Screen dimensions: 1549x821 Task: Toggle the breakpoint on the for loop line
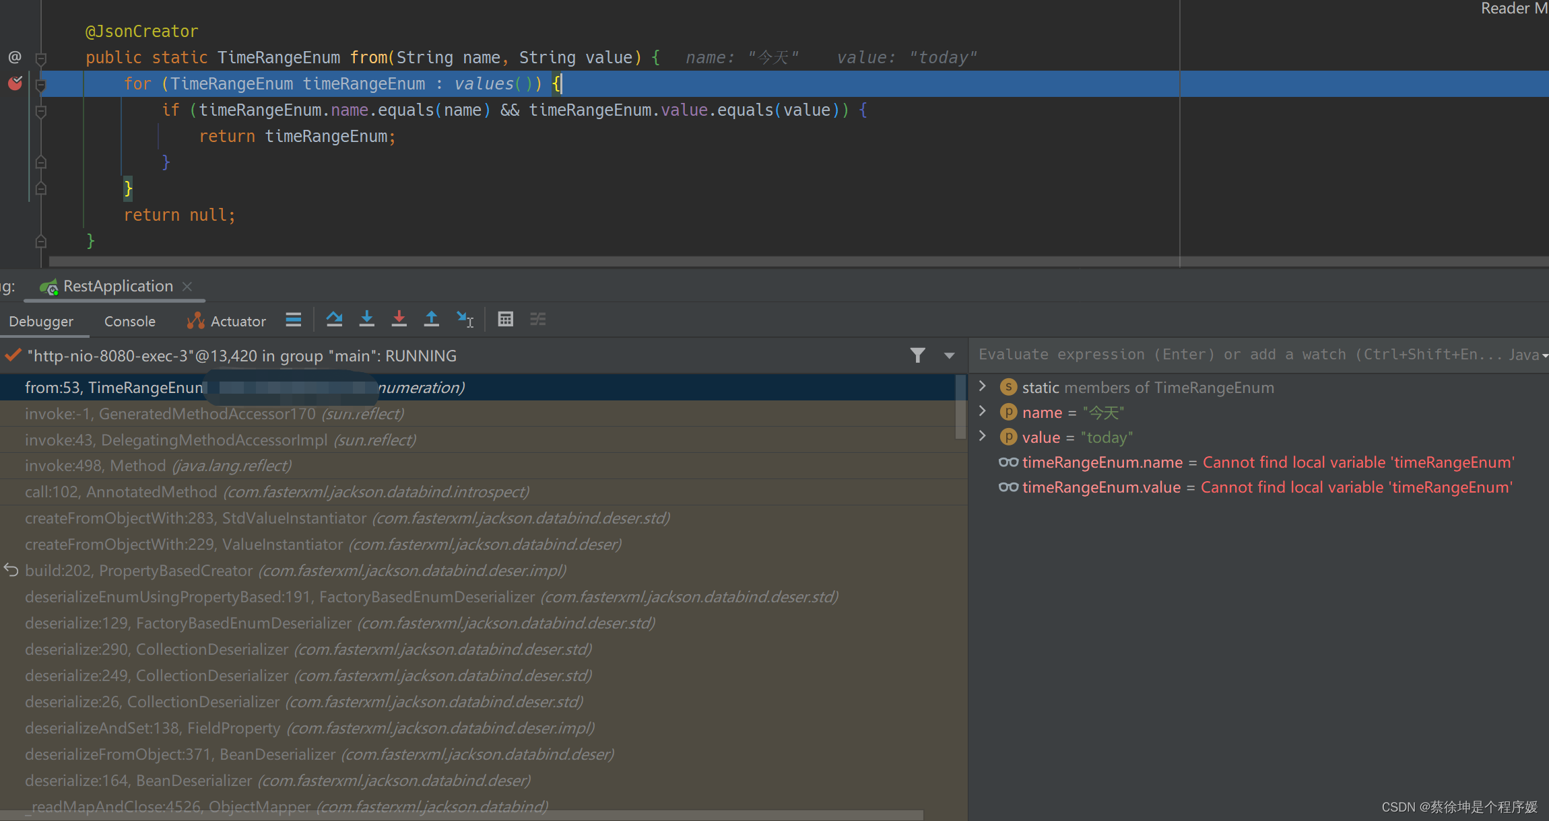[x=15, y=83]
